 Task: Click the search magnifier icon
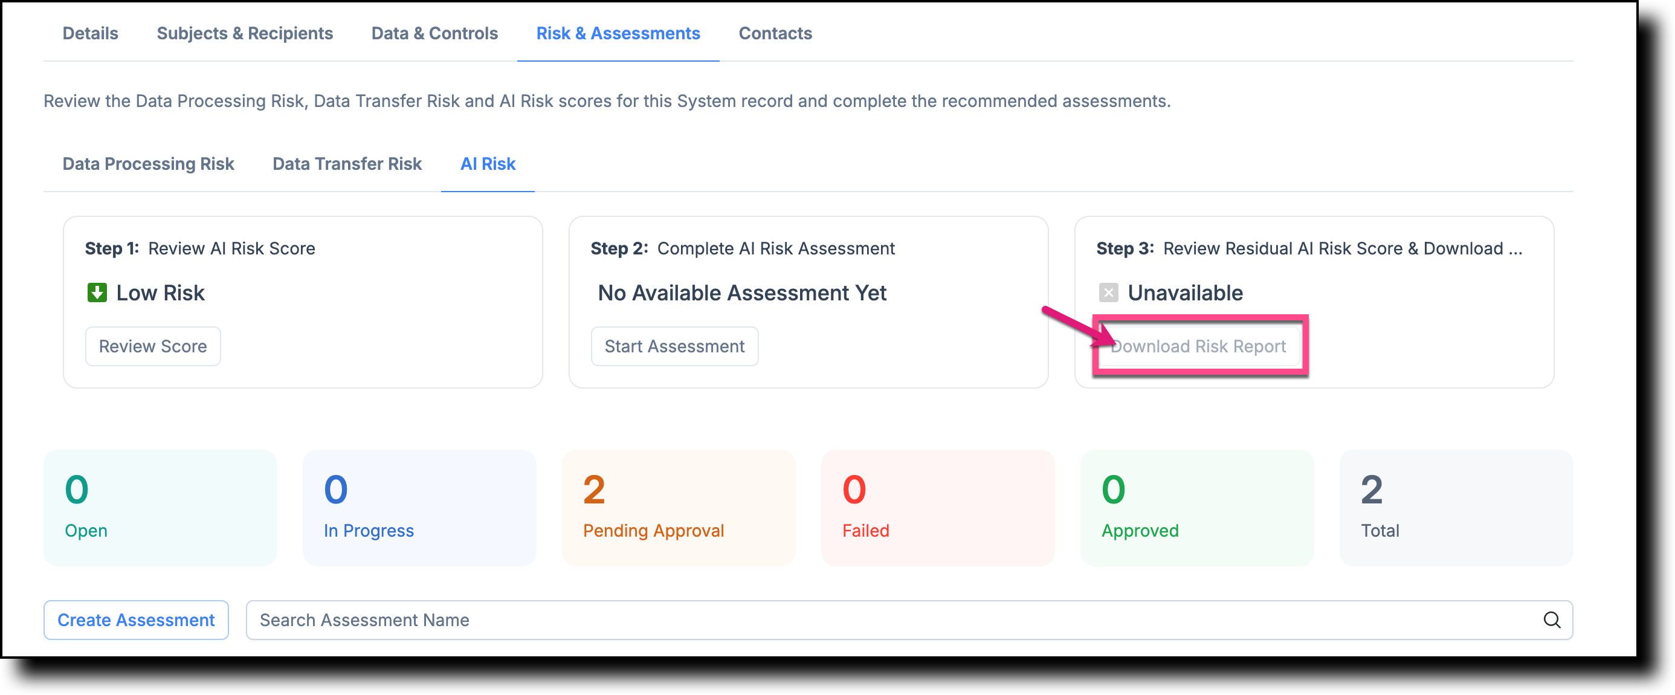(x=1552, y=619)
